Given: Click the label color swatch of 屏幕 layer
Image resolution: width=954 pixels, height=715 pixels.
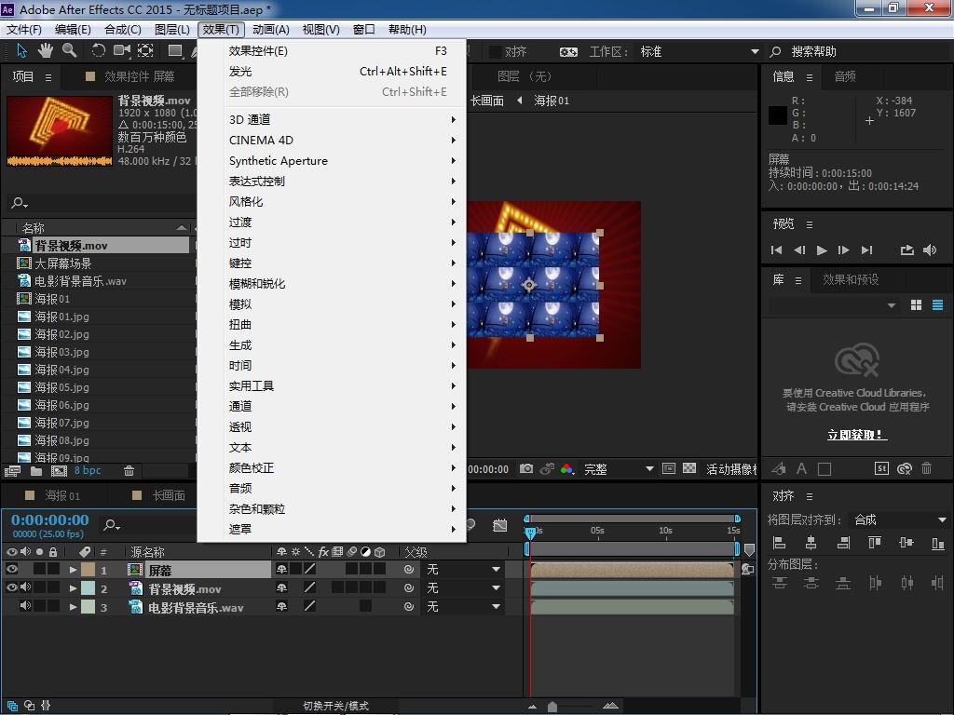Looking at the screenshot, I should [89, 570].
